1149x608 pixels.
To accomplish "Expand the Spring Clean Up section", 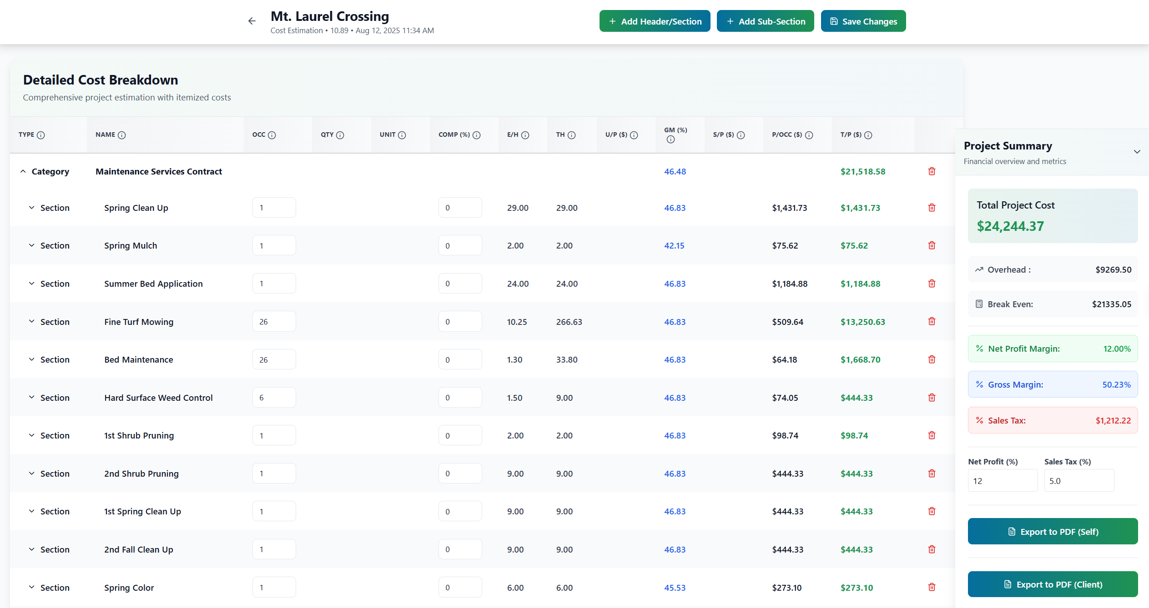I will 31,208.
